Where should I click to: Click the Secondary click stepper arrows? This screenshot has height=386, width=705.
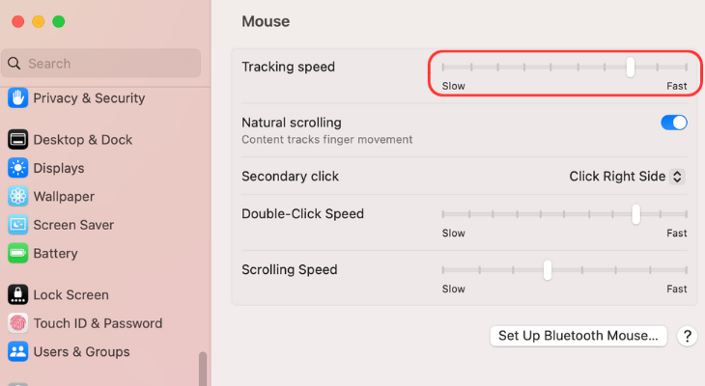pos(677,177)
